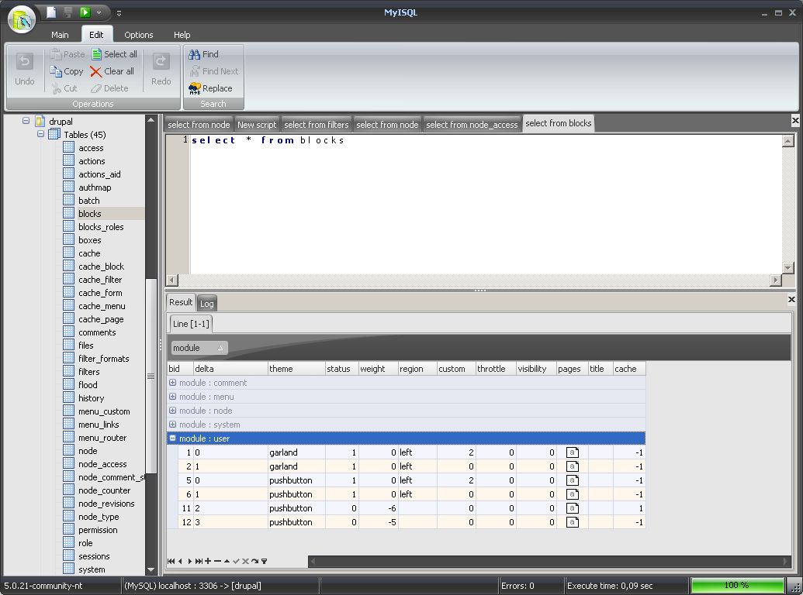Click the Delete eraser button
The height and width of the screenshot is (595, 803).
click(x=109, y=88)
